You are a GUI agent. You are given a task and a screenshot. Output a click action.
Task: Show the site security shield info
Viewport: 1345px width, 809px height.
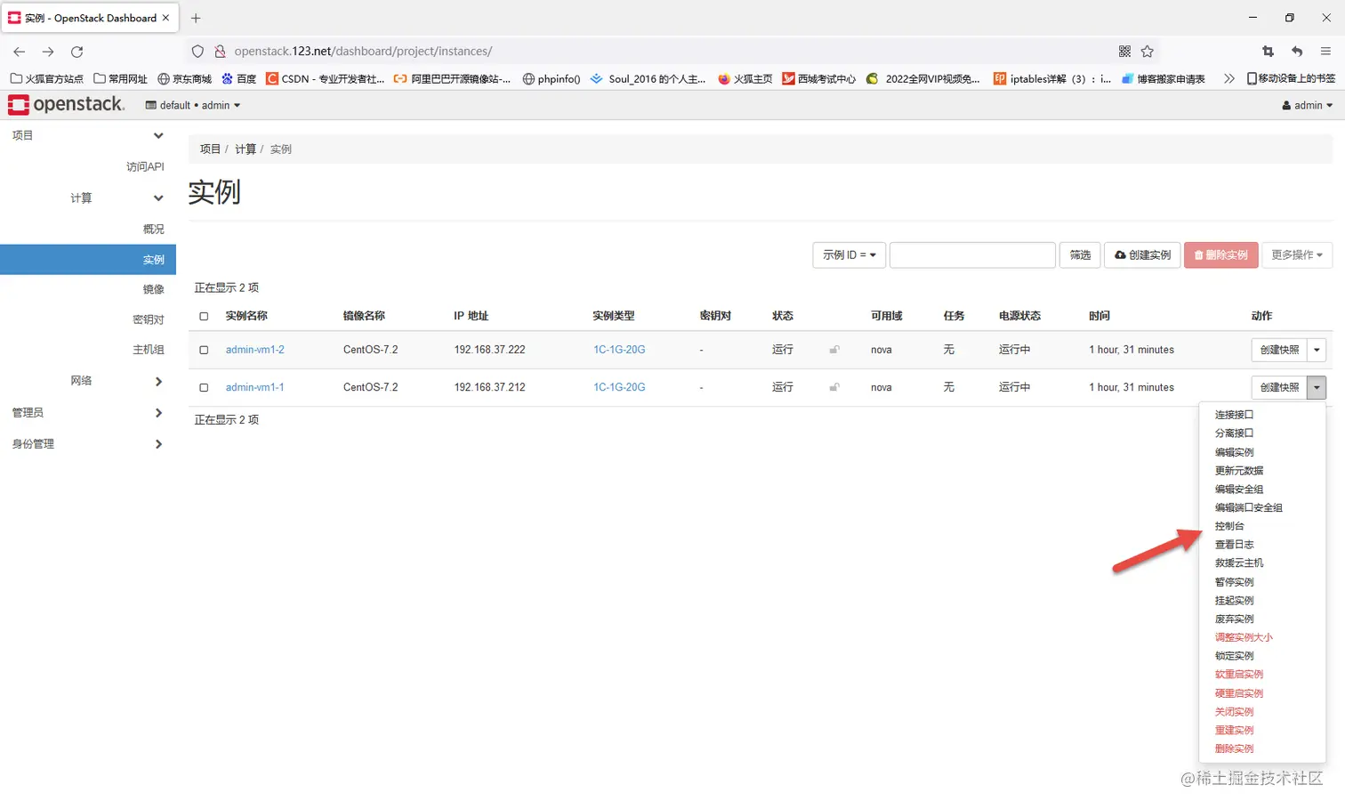click(x=198, y=52)
